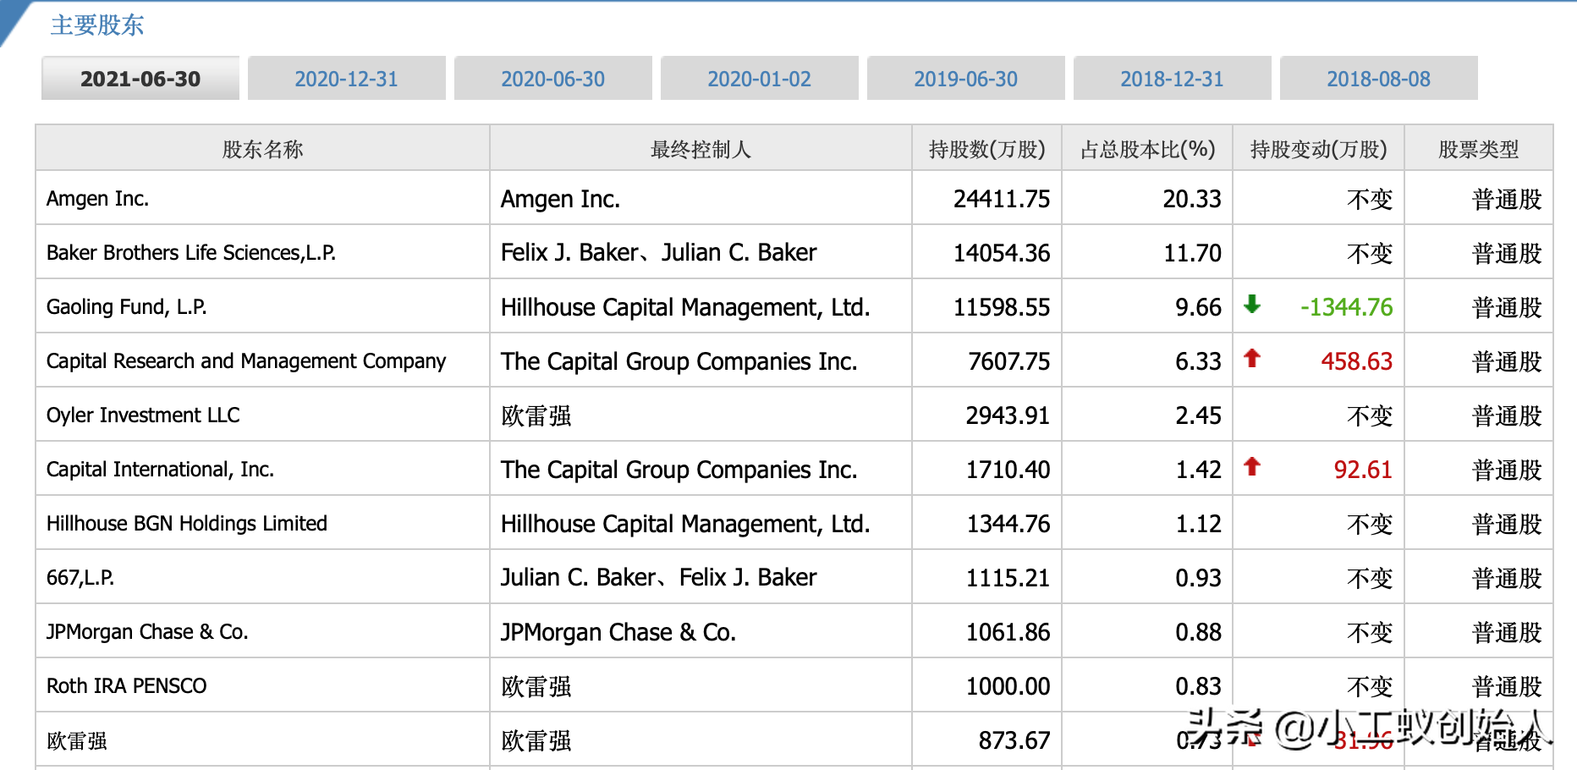Screen dimensions: 1577x770
Task: Open the 2019-06-30 date tab
Action: coord(966,79)
